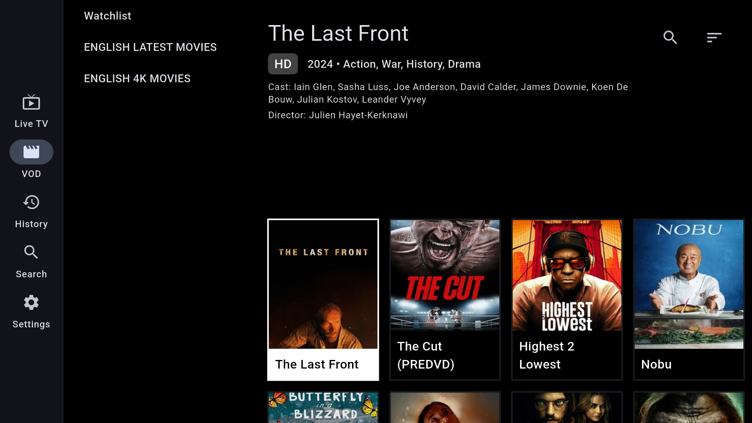The width and height of the screenshot is (752, 423).
Task: Open ENGLISH LATEST MOVIES category
Action: point(150,47)
